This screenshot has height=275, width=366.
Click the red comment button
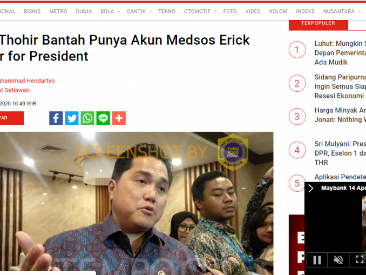(x=12, y=118)
